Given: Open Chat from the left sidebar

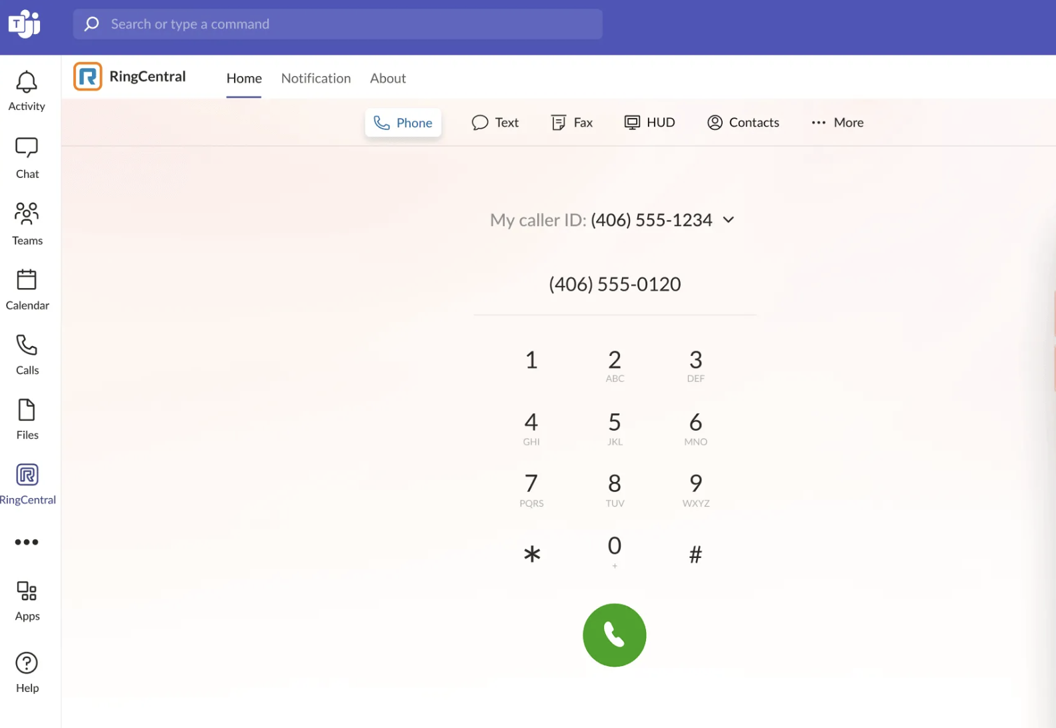Looking at the screenshot, I should pyautogui.click(x=27, y=157).
